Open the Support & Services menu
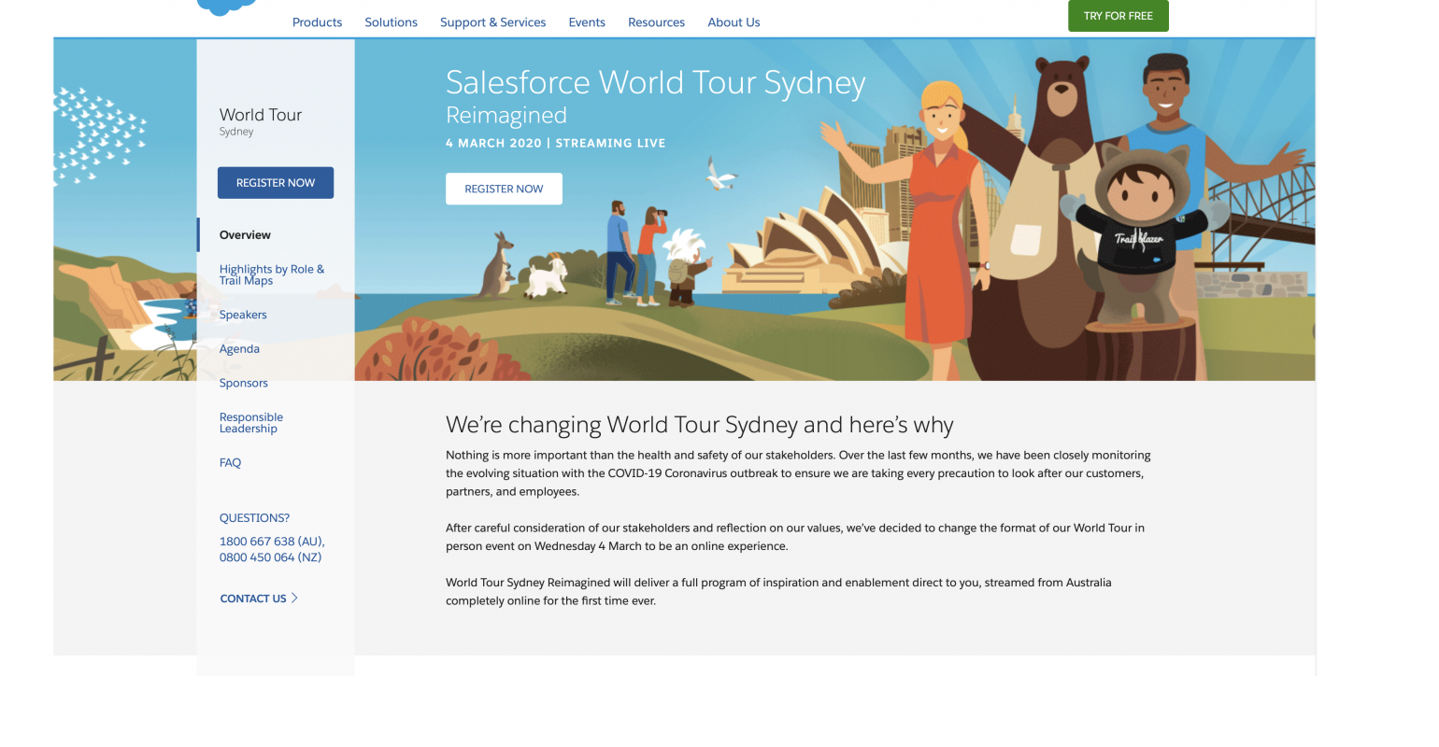The width and height of the screenshot is (1439, 747). 492,22
